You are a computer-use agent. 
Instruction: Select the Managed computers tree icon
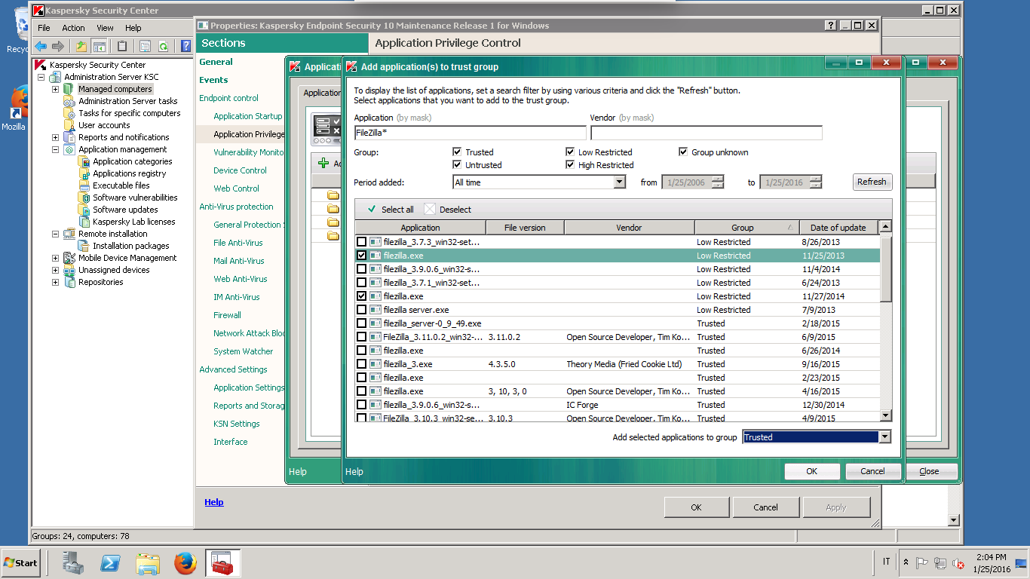pyautogui.click(x=69, y=89)
